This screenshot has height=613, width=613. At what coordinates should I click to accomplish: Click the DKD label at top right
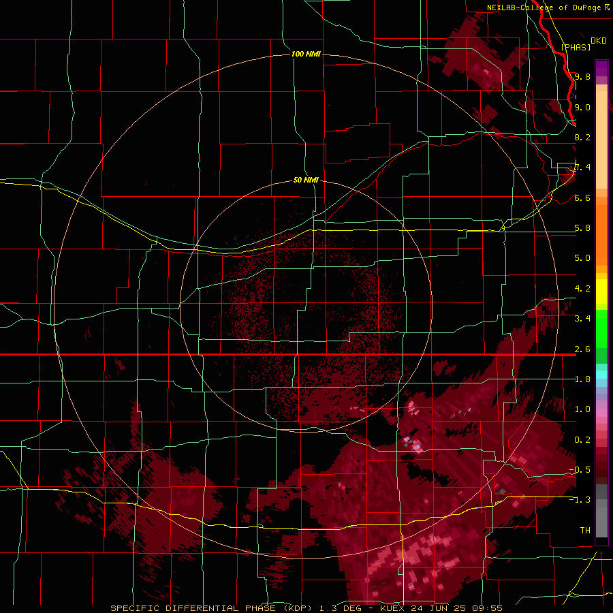click(599, 41)
